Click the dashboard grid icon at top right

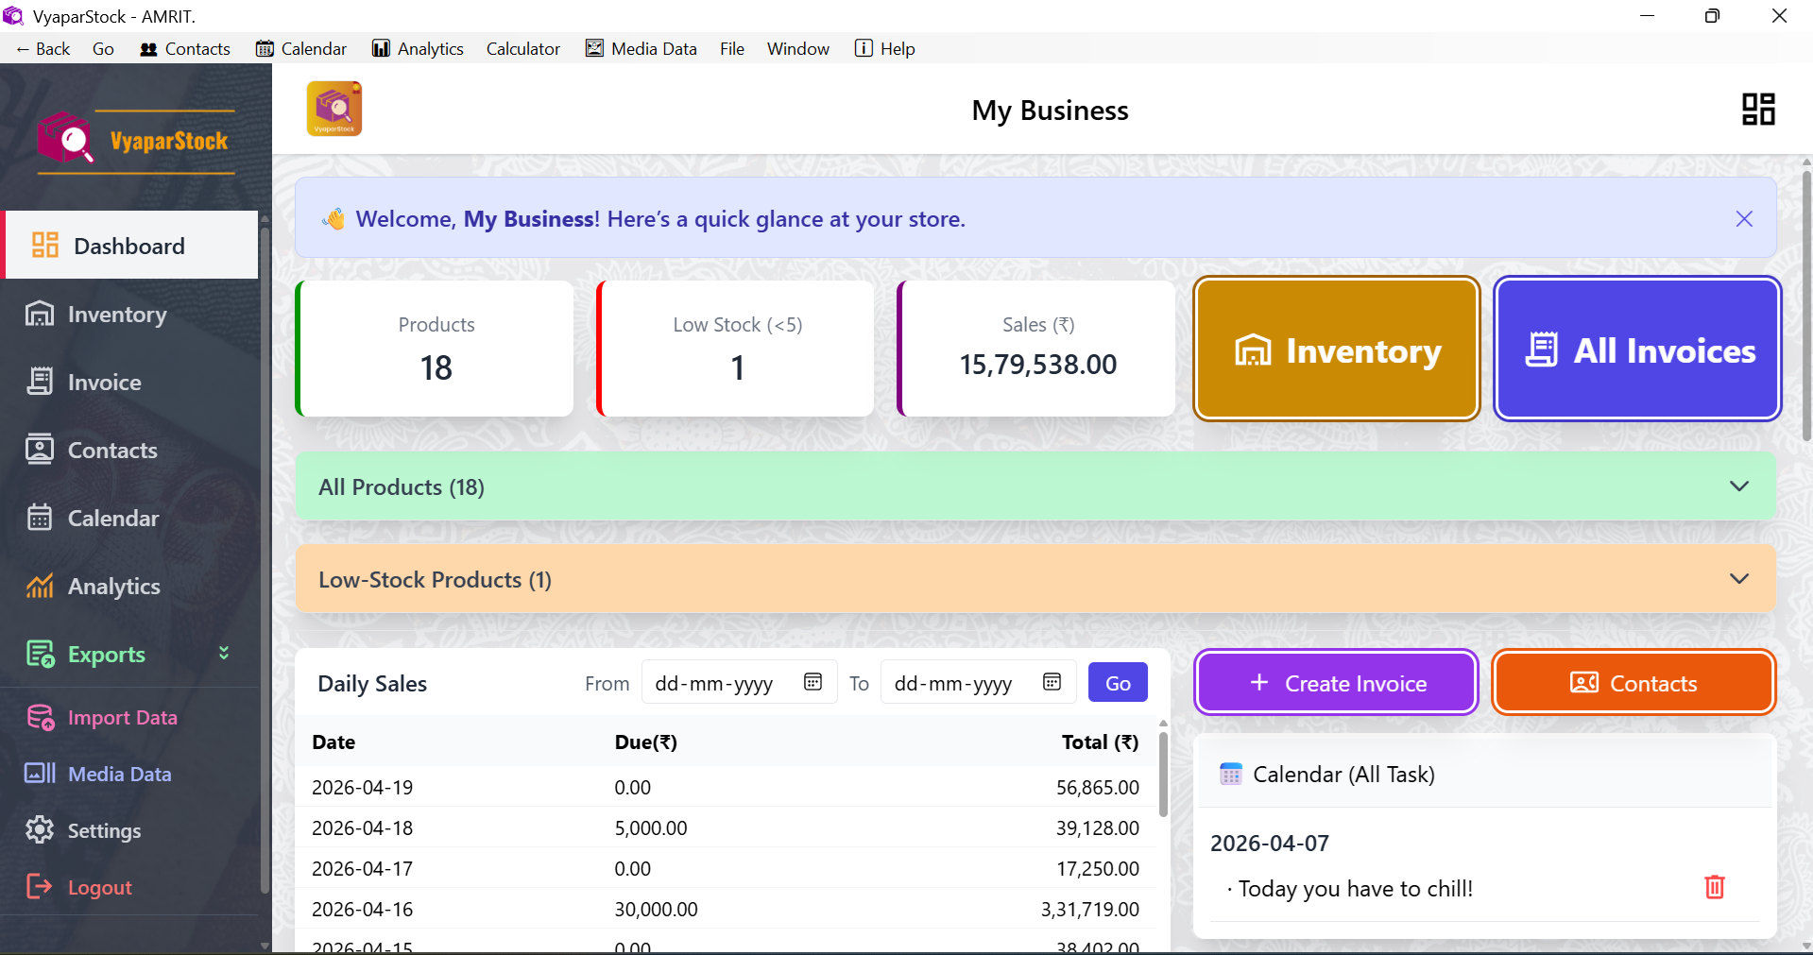(1758, 110)
